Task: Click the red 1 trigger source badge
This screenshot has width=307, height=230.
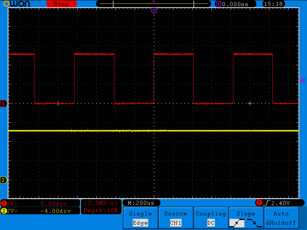Action: point(259,203)
